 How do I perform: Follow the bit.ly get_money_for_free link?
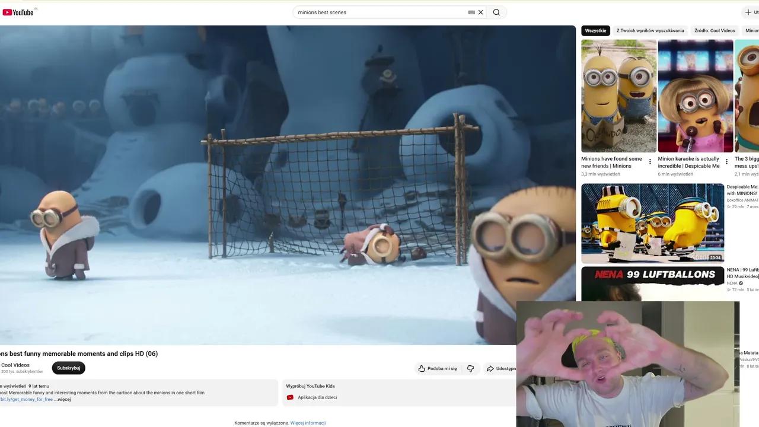coord(26,399)
